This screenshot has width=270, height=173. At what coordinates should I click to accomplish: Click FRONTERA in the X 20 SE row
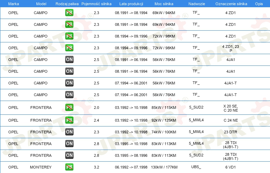(41, 108)
